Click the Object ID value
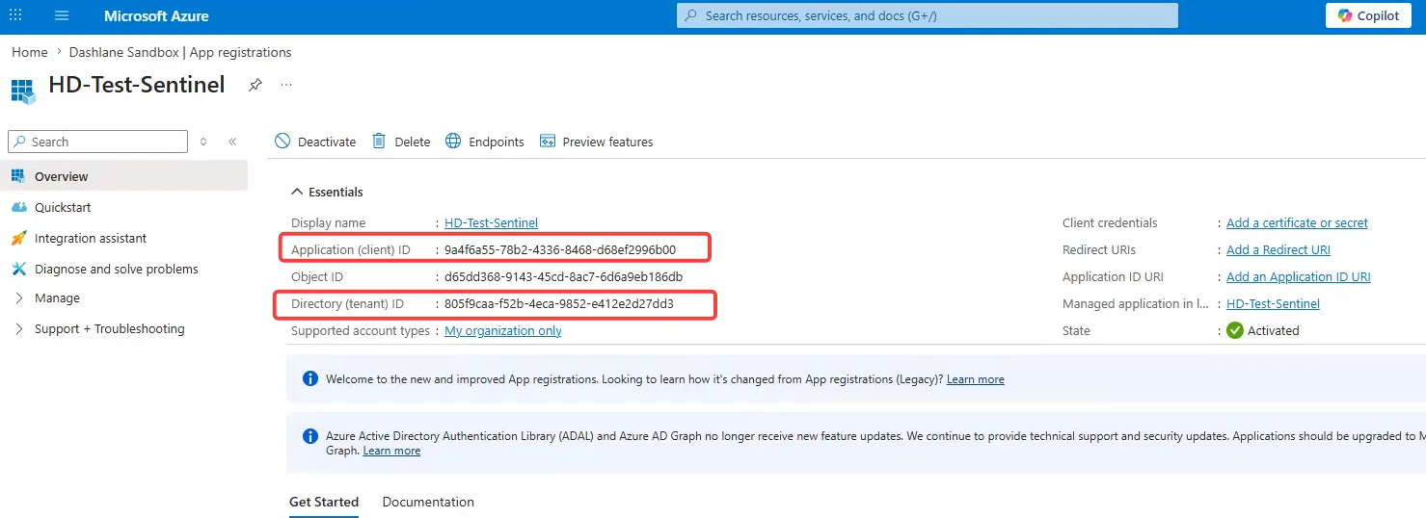 tap(563, 276)
